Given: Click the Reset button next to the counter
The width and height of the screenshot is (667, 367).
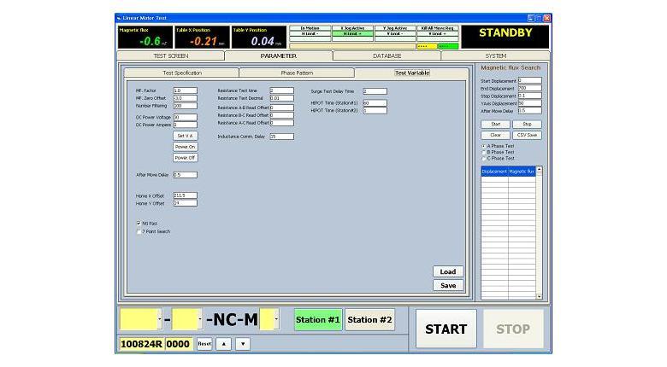Looking at the screenshot, I should (x=204, y=344).
